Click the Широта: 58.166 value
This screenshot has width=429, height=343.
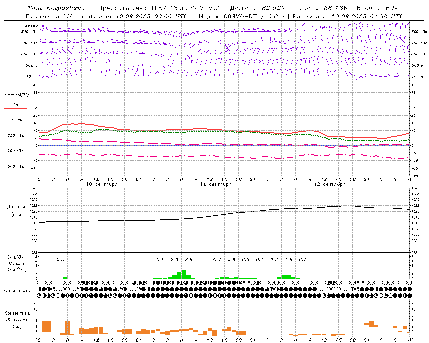pyautogui.click(x=321, y=8)
